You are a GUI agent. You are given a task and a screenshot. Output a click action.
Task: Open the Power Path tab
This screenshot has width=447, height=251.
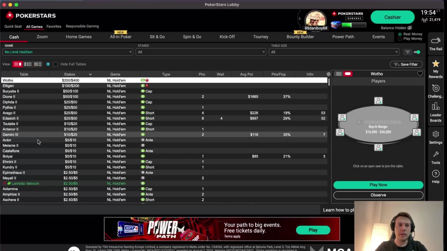343,37
